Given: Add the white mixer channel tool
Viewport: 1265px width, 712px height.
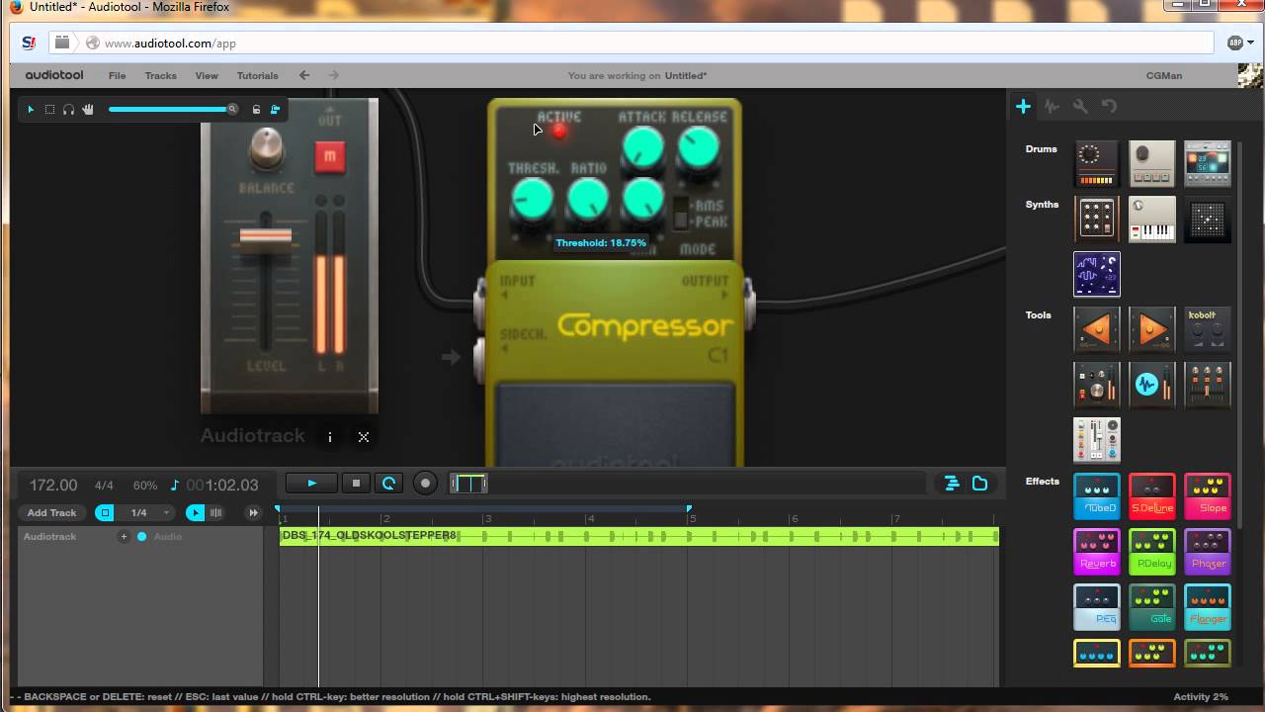Looking at the screenshot, I should pyautogui.click(x=1097, y=441).
